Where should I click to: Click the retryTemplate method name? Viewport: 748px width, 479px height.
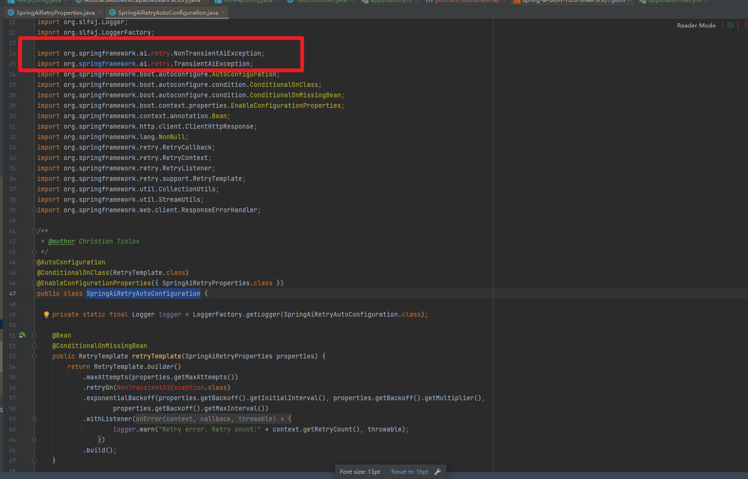157,356
